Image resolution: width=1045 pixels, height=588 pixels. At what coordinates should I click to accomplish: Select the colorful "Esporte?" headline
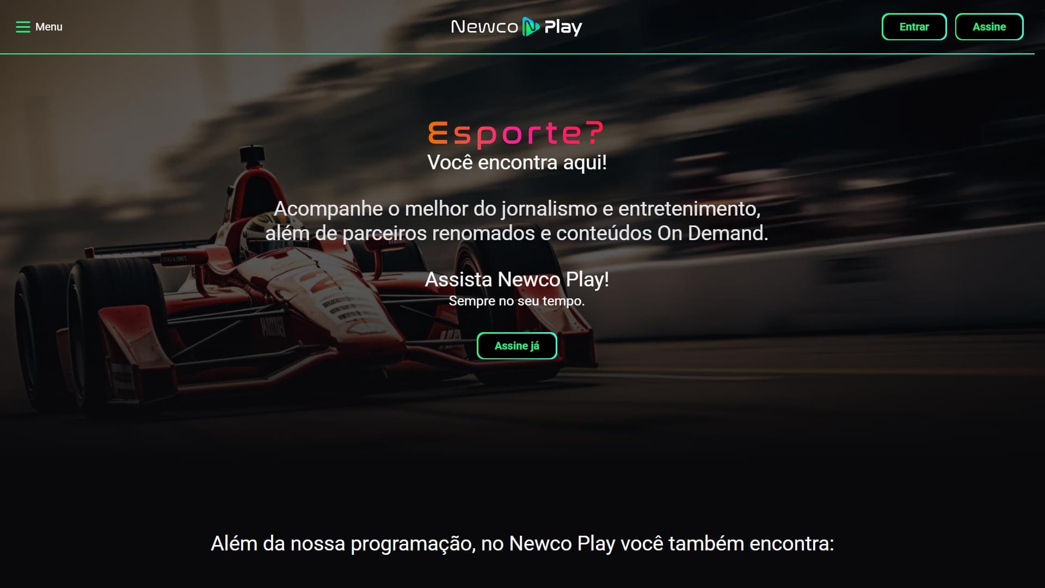(x=516, y=133)
